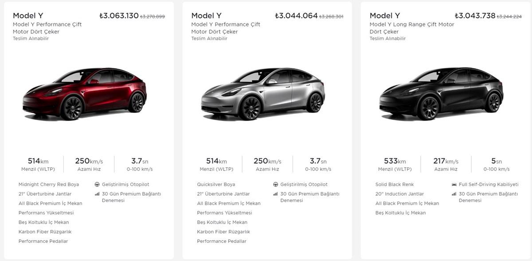Click 533 km Menzil (WLTP) stat

point(394,164)
